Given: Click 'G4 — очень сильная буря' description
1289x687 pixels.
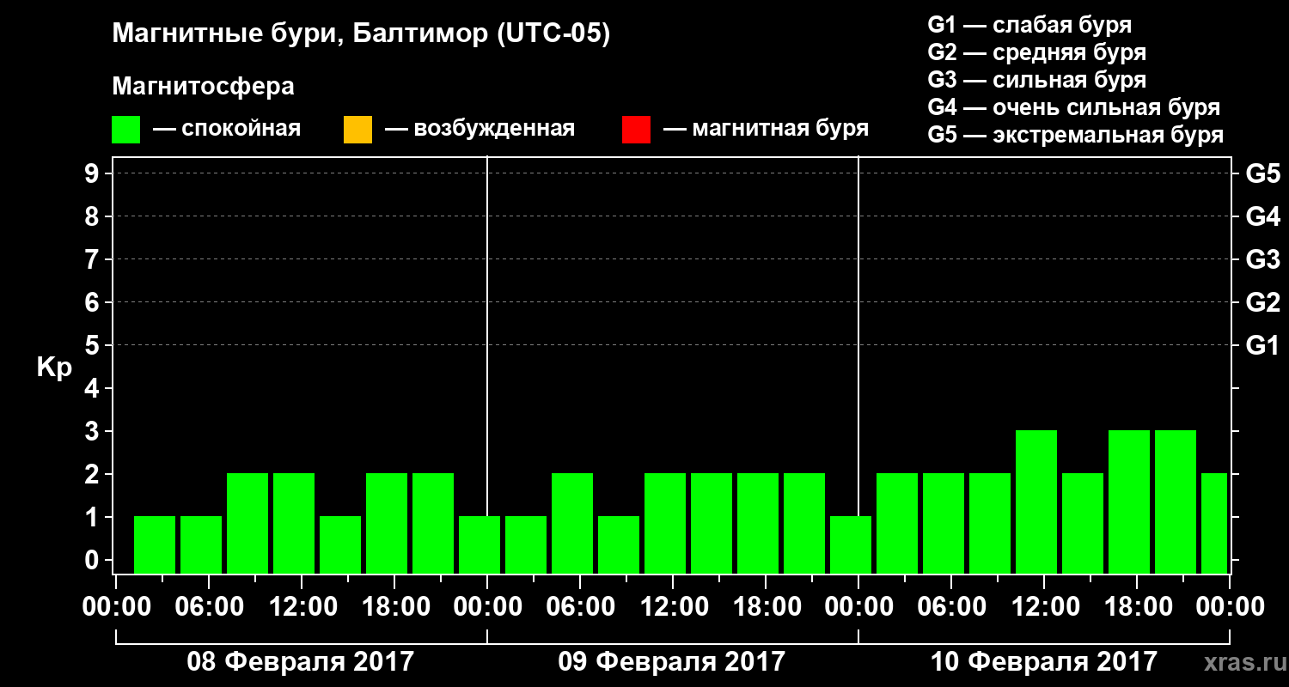Looking at the screenshot, I should [x=1074, y=107].
